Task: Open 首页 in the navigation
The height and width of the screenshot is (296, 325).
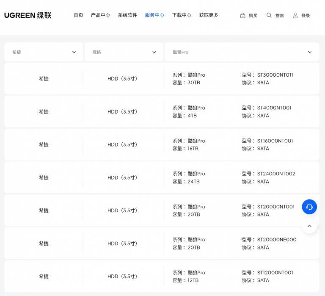Action: (x=78, y=15)
